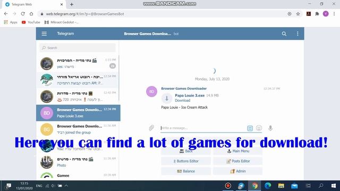Click the Back bot keyboard button
The height and width of the screenshot is (191, 340).
(x=186, y=151)
